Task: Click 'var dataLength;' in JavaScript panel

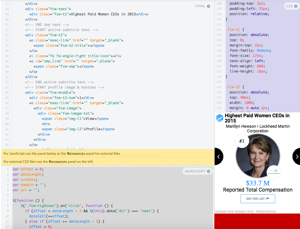Action: 28,174
